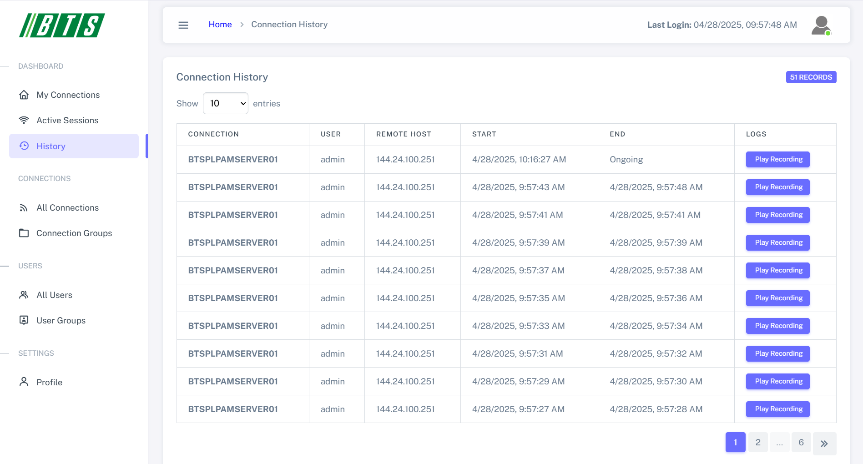Click the History clock icon
This screenshot has height=464, width=863.
point(24,146)
